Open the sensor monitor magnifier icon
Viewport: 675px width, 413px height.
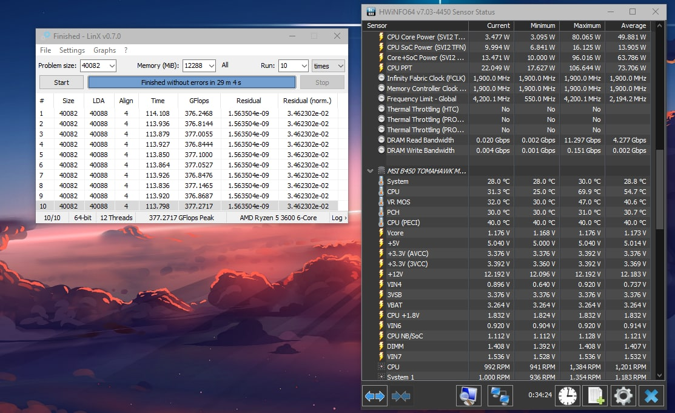468,396
